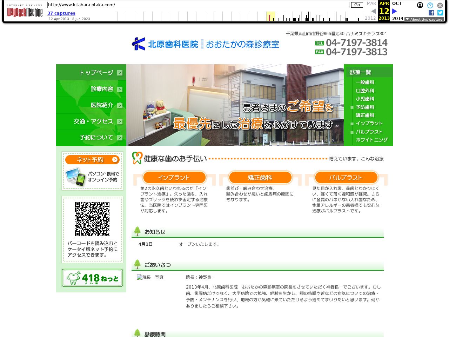Open the Wayback help question icon
This screenshot has width=449, height=337.
[x=430, y=5]
